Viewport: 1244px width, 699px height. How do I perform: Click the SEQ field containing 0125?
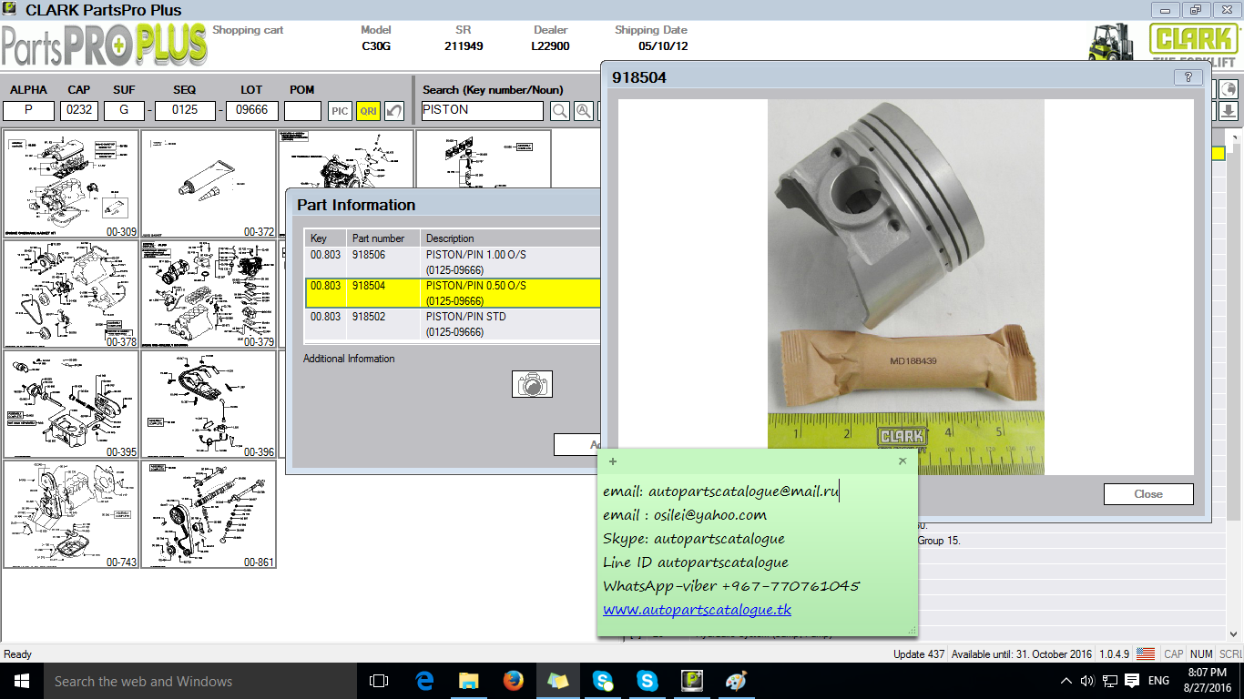[x=185, y=111]
